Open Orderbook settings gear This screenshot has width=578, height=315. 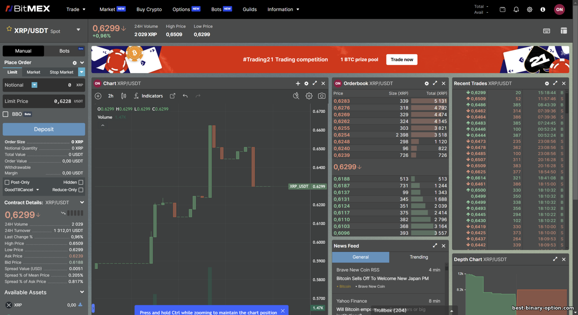pyautogui.click(x=427, y=83)
